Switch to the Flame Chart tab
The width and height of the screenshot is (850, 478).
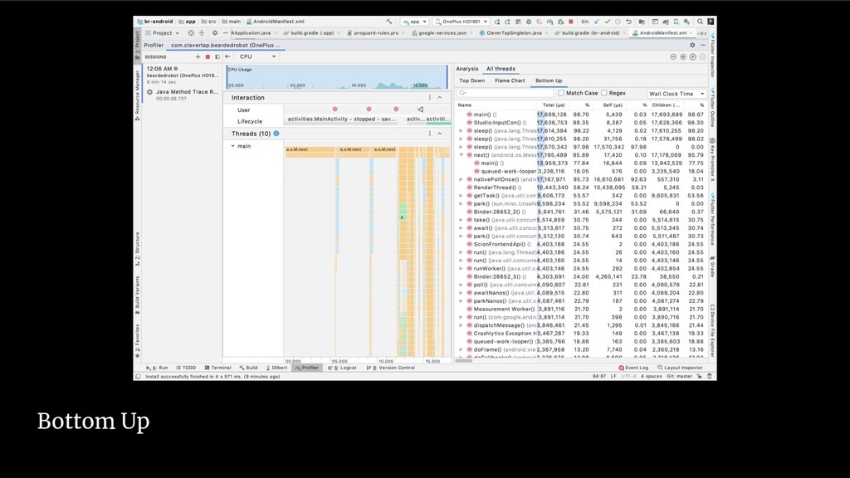click(x=510, y=80)
